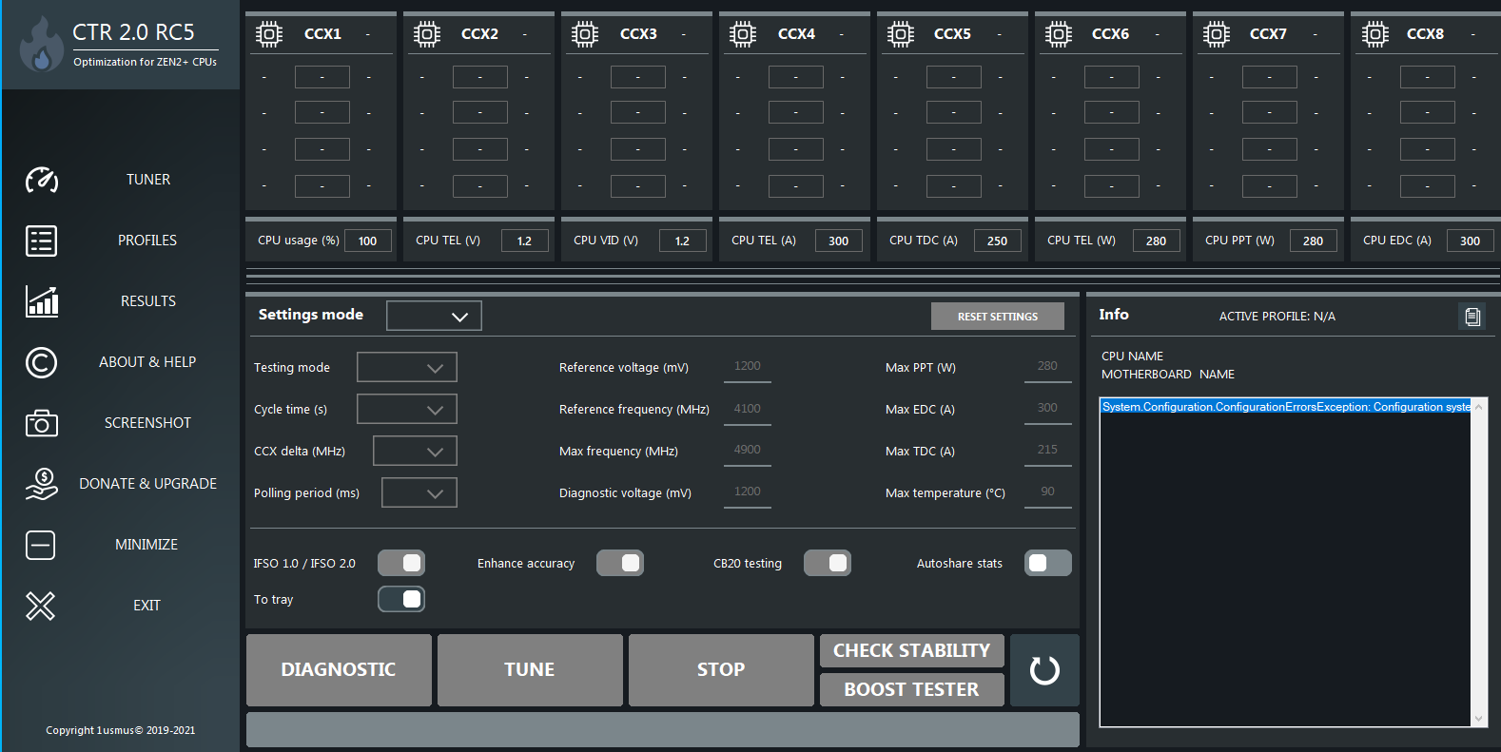Click the Diagnostic voltage (mV) field
This screenshot has height=752, width=1501.
click(748, 492)
